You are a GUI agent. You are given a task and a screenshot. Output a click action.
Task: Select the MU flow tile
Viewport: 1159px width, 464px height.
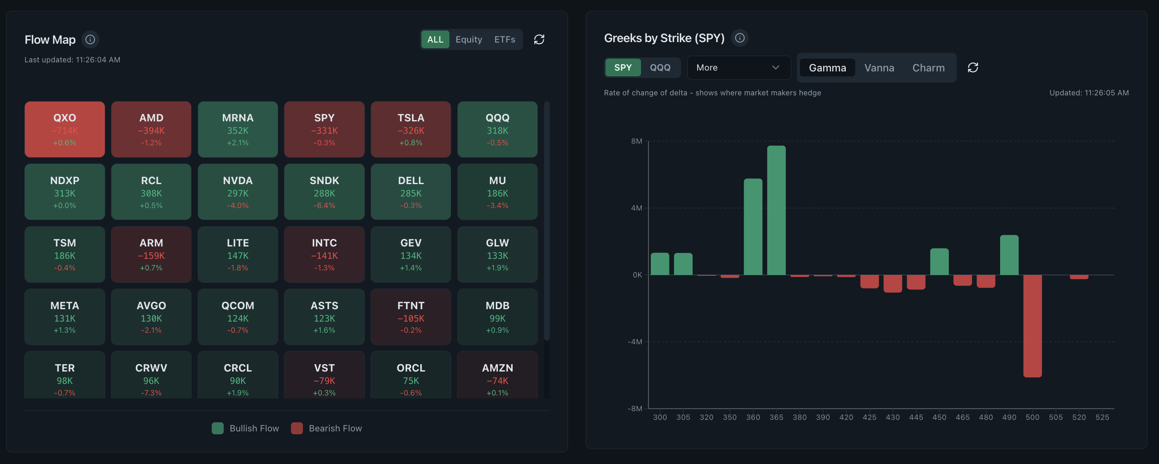[x=498, y=192]
